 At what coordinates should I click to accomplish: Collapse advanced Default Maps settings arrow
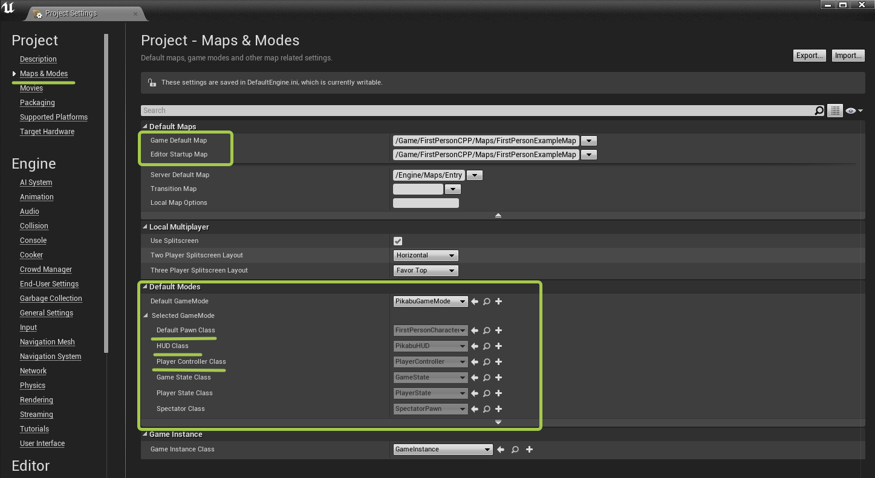coord(498,216)
